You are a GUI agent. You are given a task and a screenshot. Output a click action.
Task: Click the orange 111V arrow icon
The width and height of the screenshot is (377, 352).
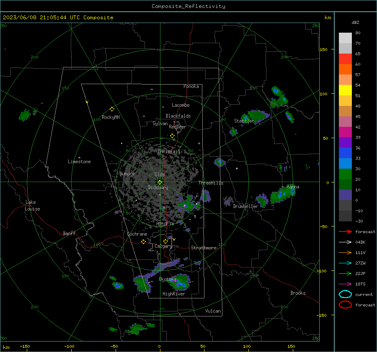point(345,252)
